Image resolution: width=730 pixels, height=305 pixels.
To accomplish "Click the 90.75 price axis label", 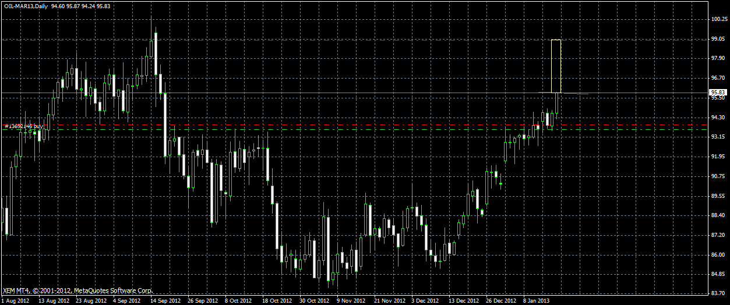I will click(x=718, y=176).
